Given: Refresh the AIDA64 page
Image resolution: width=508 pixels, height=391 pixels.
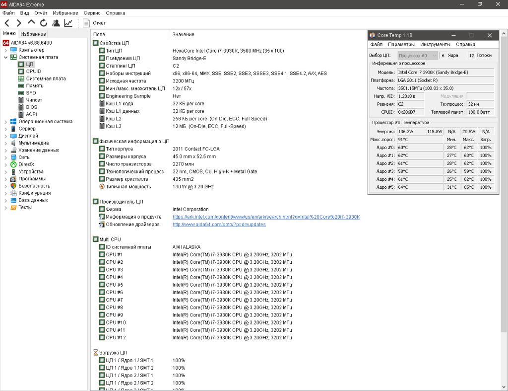Looking at the screenshot, I should click(x=44, y=23).
